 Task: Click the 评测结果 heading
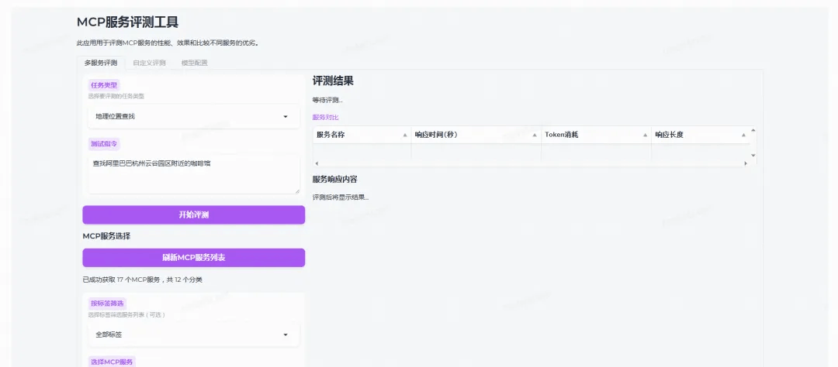click(333, 81)
